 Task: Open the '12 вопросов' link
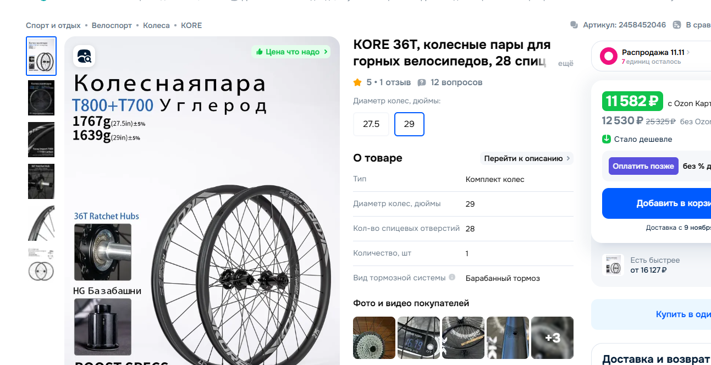click(456, 82)
